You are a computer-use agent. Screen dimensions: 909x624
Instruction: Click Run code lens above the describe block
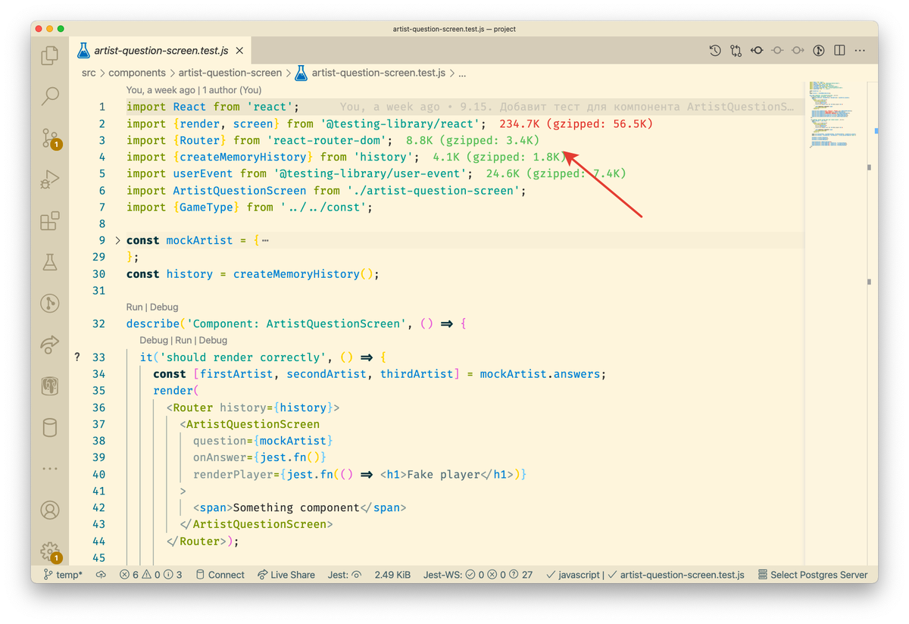[134, 307]
